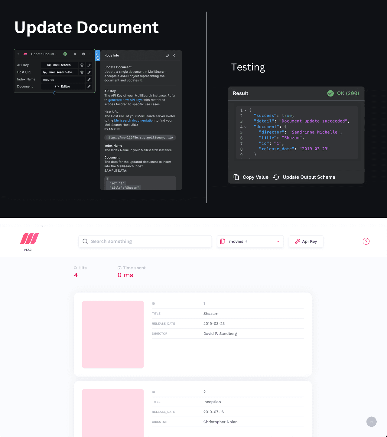387x437 pixels.
Task: Expand the index selector chevron arrow
Action: [278, 241]
